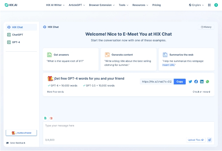Click the "GPT-3.5 + 10,000 words" text
The image size is (222, 151).
pyautogui.click(x=100, y=85)
